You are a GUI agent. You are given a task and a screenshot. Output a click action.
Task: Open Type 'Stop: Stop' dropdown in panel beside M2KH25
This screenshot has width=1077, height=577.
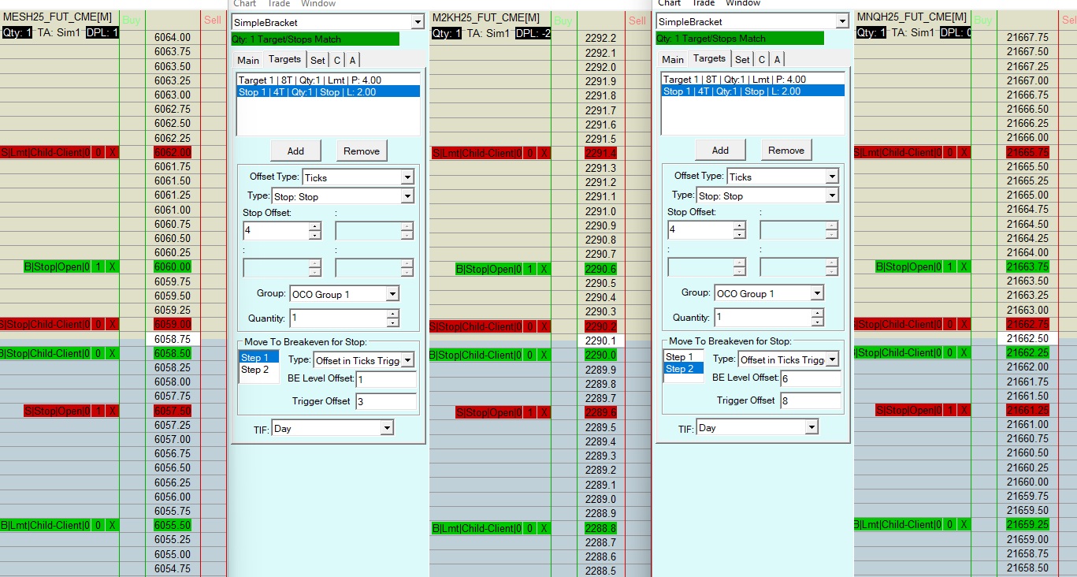click(407, 196)
